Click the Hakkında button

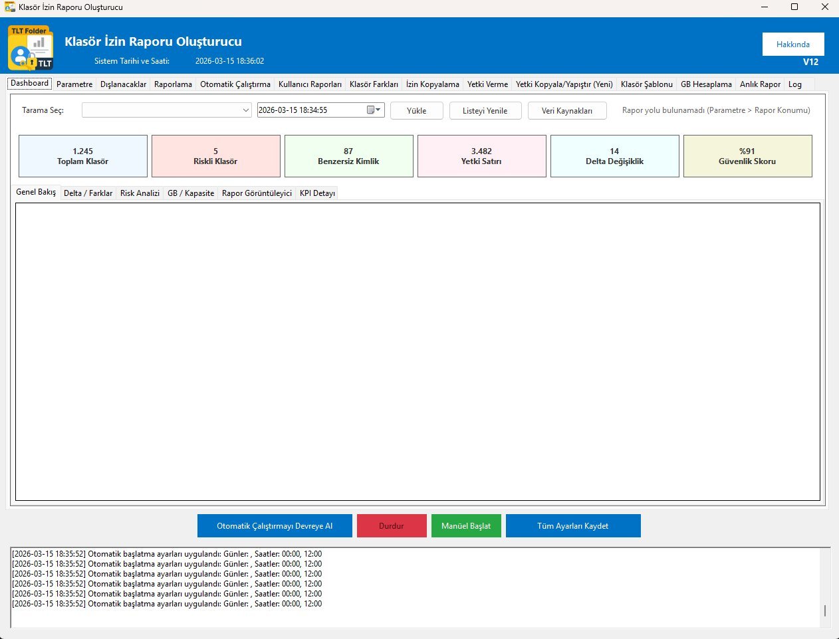pos(792,45)
